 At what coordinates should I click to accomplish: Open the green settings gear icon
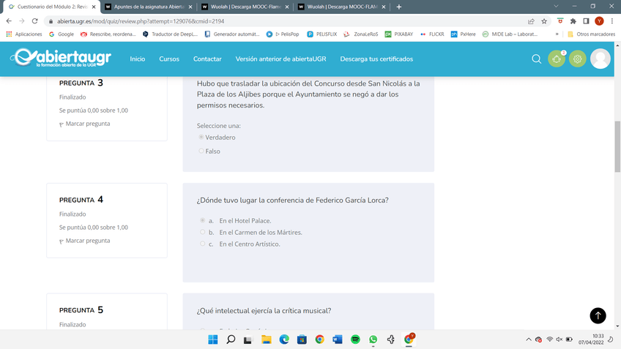pos(578,59)
